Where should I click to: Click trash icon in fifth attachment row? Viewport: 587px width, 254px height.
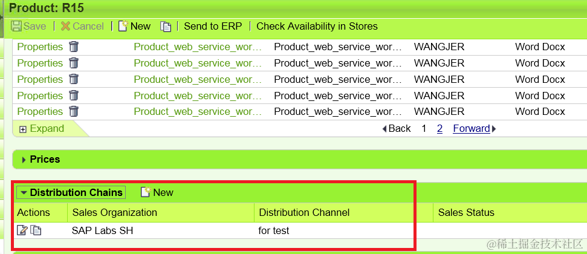point(74,111)
